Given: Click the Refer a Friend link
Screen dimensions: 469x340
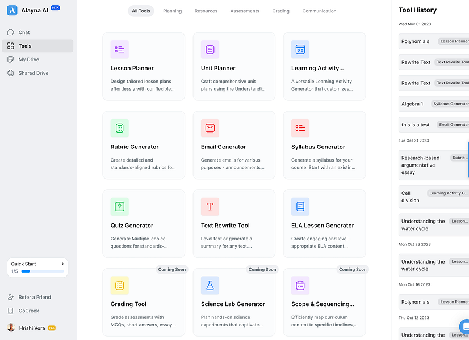Looking at the screenshot, I should [35, 297].
